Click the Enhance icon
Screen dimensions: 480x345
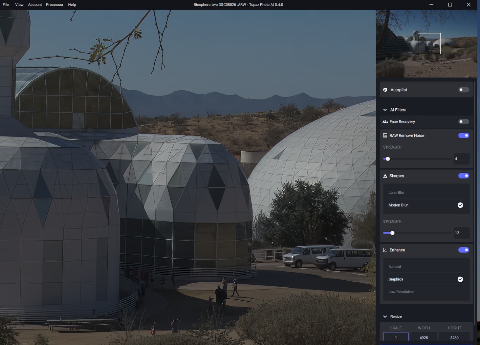click(385, 250)
